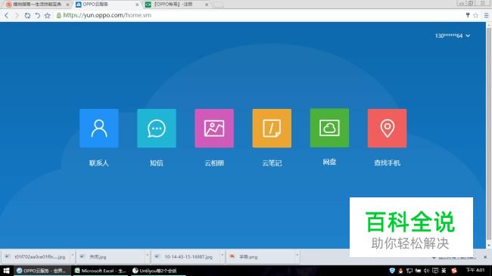Click the star icon at right of address bar
Viewport: 492px width, 276px height.
pos(475,15)
